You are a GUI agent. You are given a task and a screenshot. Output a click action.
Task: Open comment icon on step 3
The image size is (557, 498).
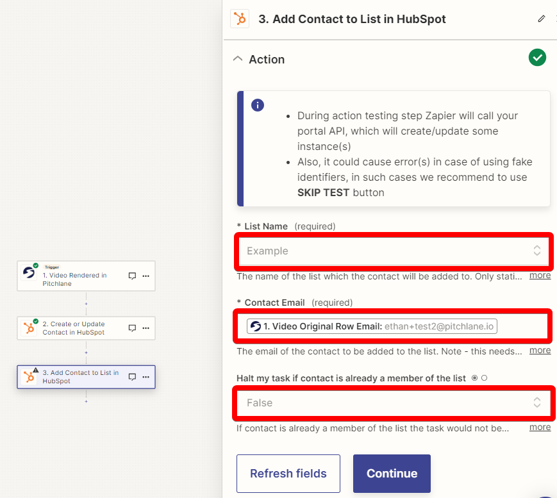(132, 377)
